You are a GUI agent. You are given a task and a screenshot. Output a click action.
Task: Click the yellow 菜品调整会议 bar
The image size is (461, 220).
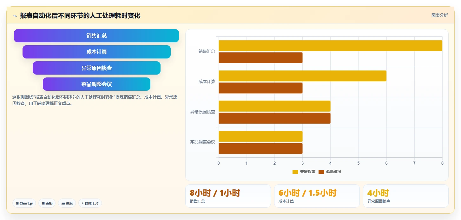260,136
